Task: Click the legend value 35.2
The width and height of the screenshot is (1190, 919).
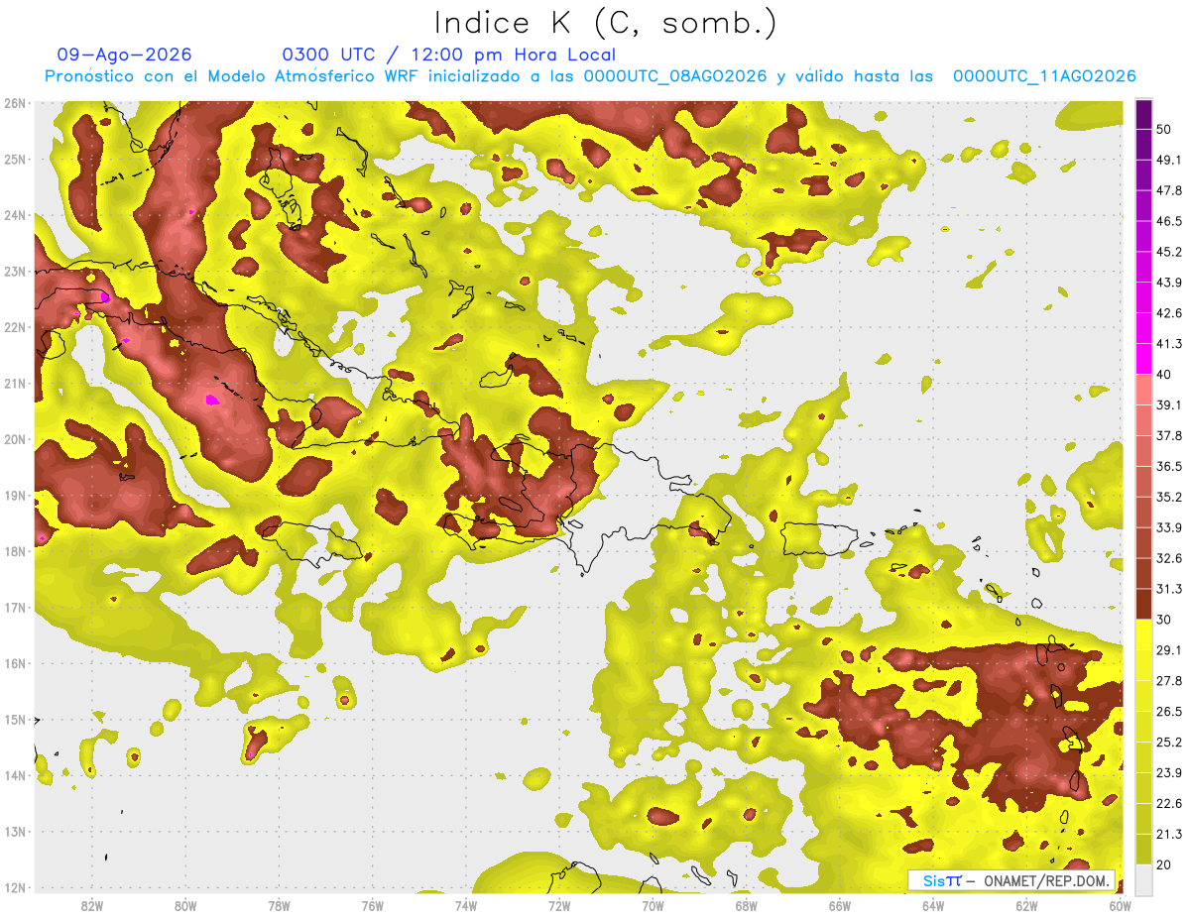Action: [1169, 497]
